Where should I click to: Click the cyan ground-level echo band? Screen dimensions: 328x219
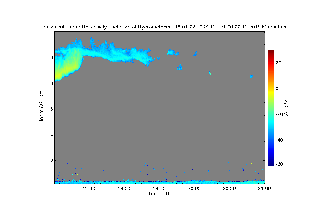coord(160,182)
